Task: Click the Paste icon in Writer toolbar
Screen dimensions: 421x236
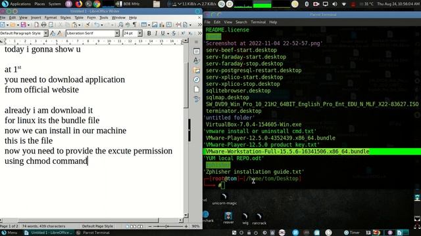Action: point(74,25)
